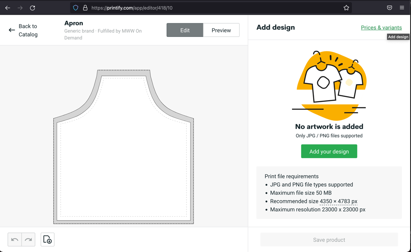Redo the last editor action

pyautogui.click(x=28, y=239)
